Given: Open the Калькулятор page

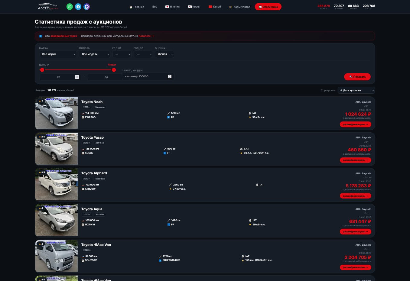Looking at the screenshot, I should [x=240, y=7].
